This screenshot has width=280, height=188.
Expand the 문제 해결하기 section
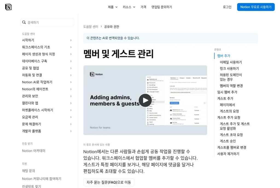point(47,124)
